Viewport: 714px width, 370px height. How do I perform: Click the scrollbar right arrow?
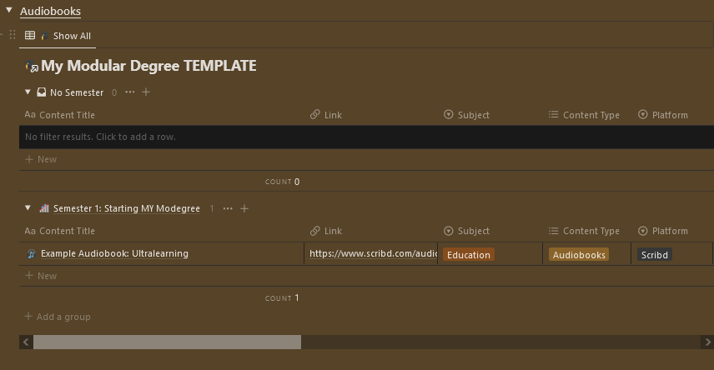708,342
